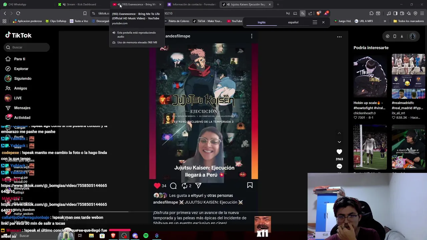Viewport: 427px width, 240px height.
Task: Open Mensajes in TikTok sidebar
Action: (18, 108)
